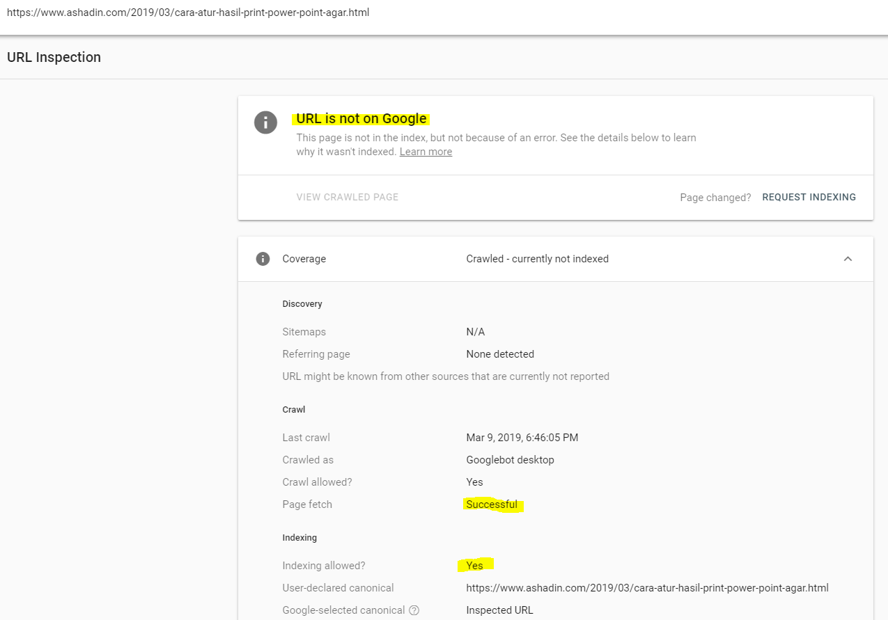This screenshot has width=888, height=620.
Task: Click the Request Indexing button
Action: click(809, 197)
